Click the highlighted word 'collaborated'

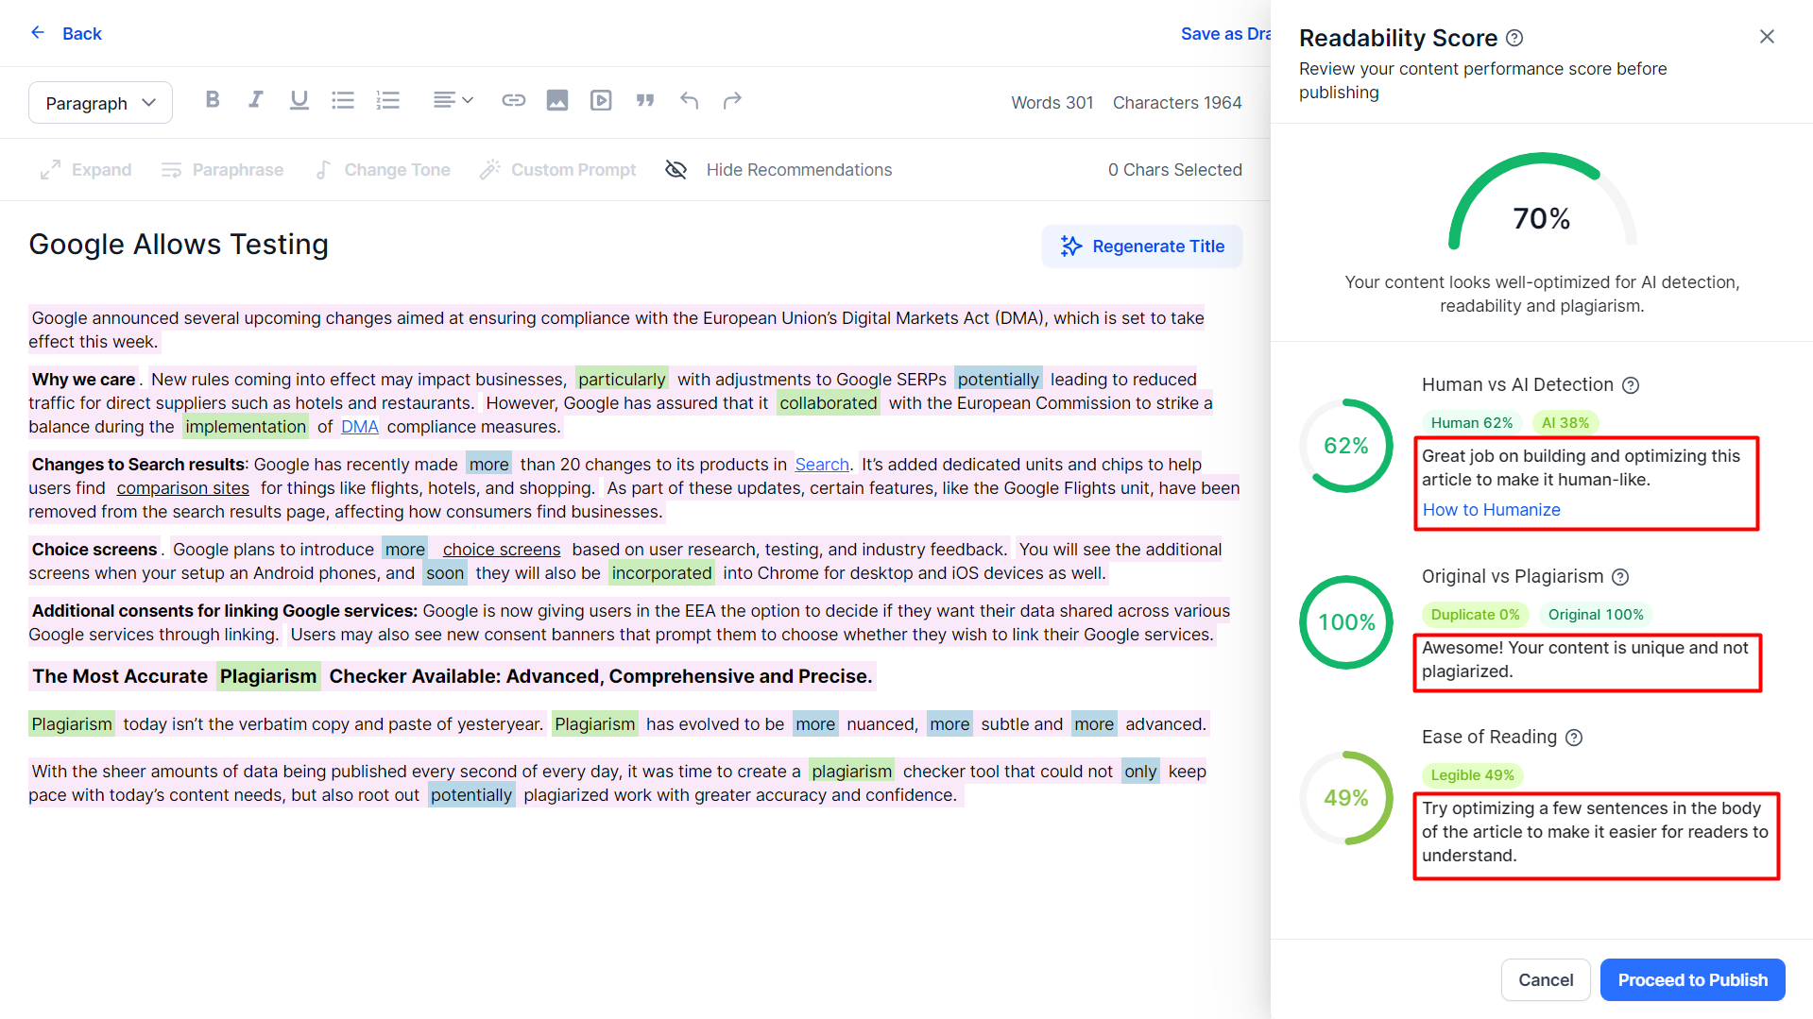[829, 403]
